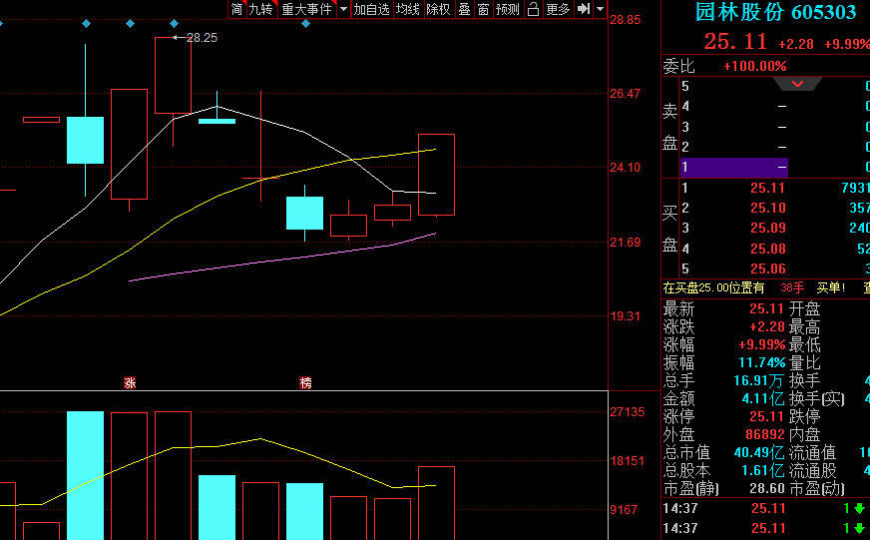The width and height of the screenshot is (870, 540).
Task: Click the jump-to-end arrow icon
Action: 583,9
